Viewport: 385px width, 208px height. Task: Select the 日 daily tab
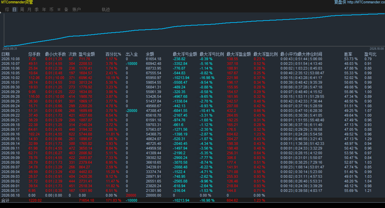coord(14,9)
